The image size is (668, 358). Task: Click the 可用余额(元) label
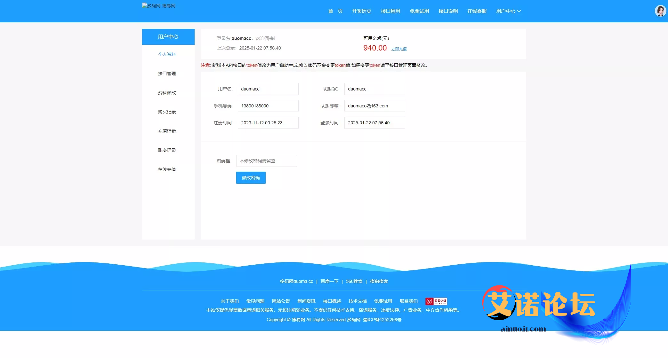tap(376, 38)
